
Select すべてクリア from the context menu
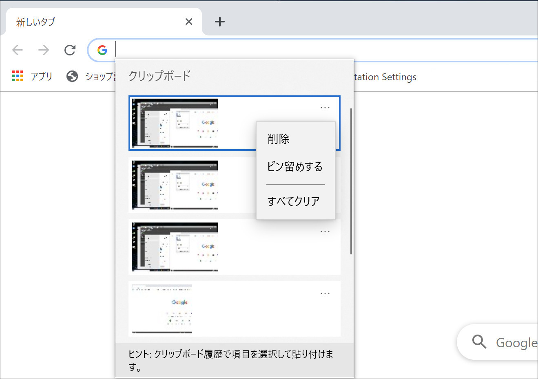coord(293,200)
